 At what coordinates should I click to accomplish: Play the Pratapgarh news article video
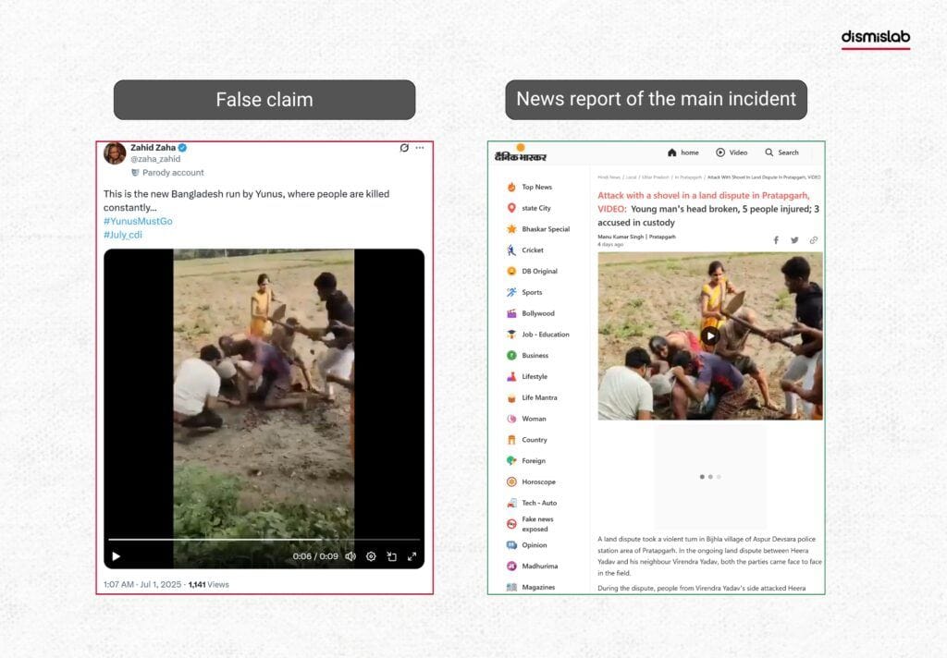point(710,336)
